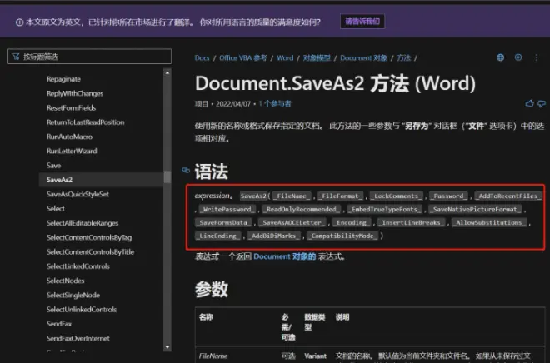Viewport: 550px width, 363px height.
Task: Click the _AddBiDiMarks_ parameter in syntax
Action: pos(273,236)
